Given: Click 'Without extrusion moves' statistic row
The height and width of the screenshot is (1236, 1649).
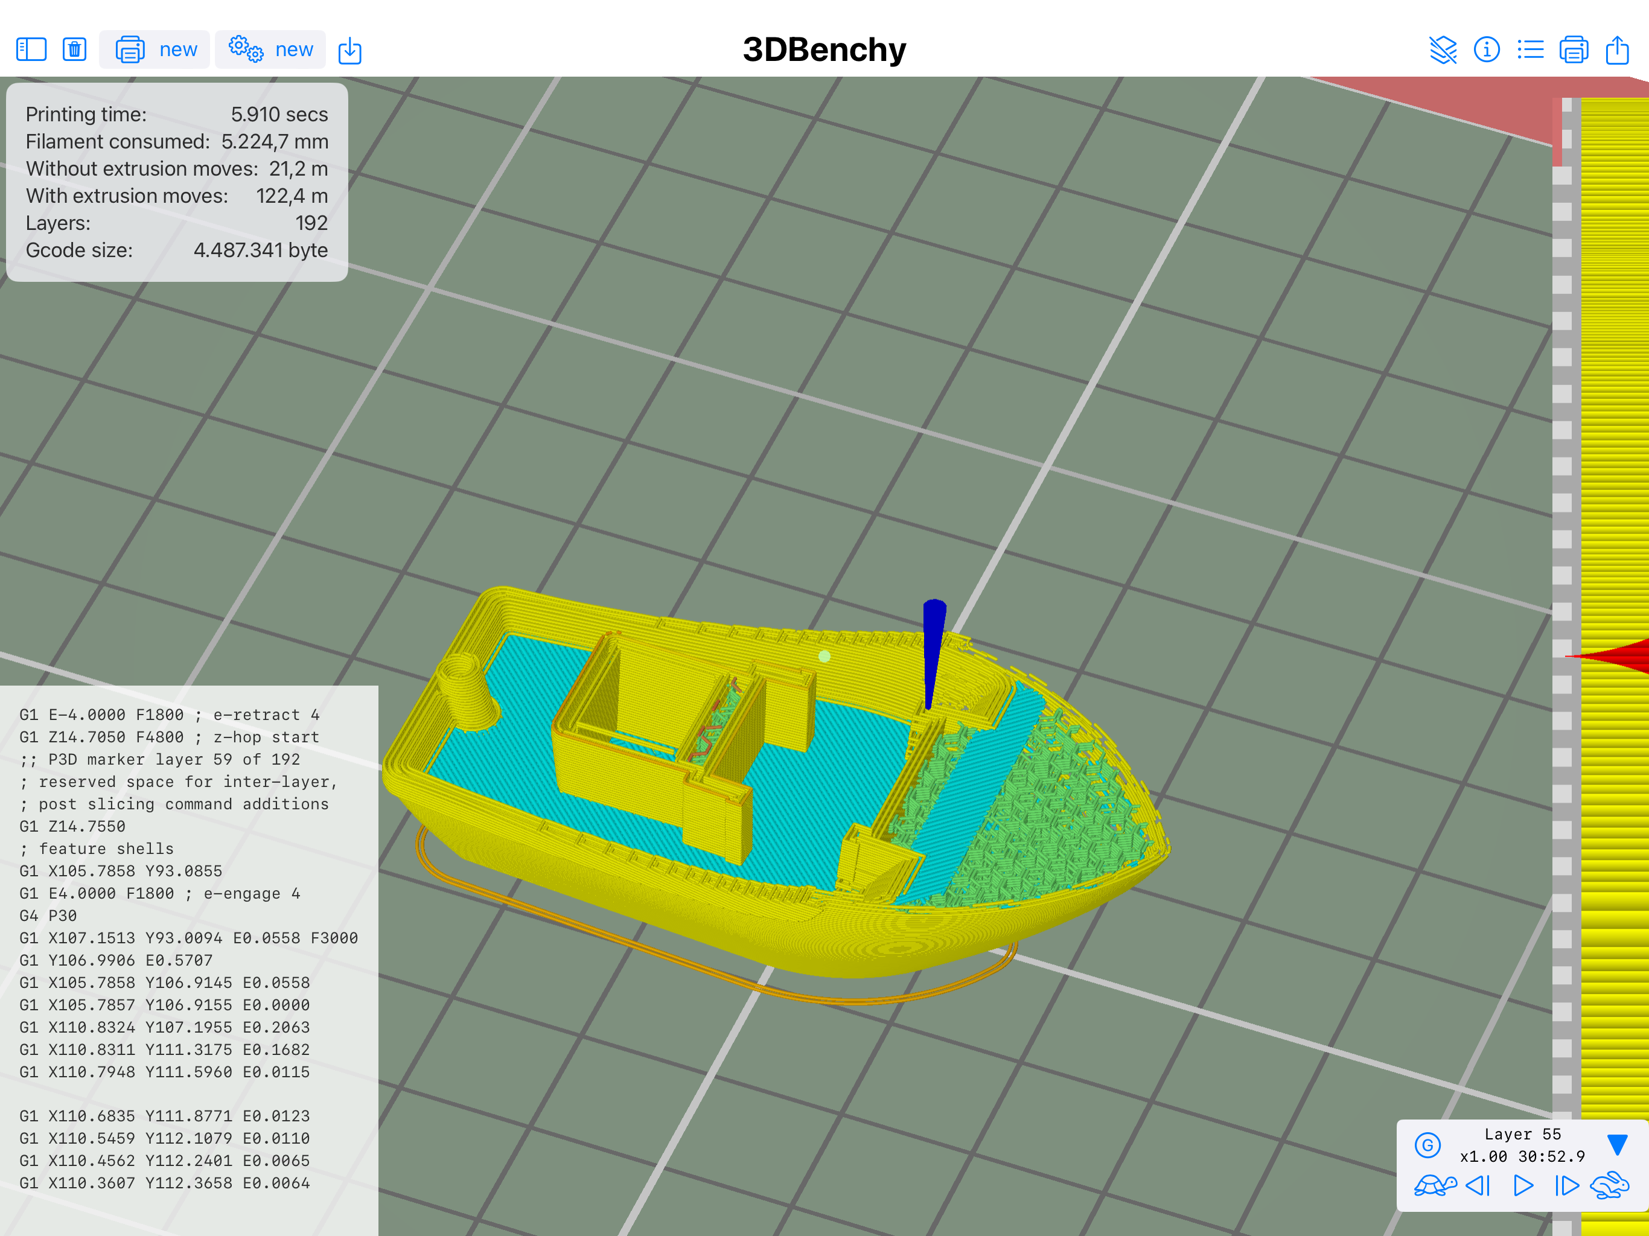Looking at the screenshot, I should tap(177, 168).
